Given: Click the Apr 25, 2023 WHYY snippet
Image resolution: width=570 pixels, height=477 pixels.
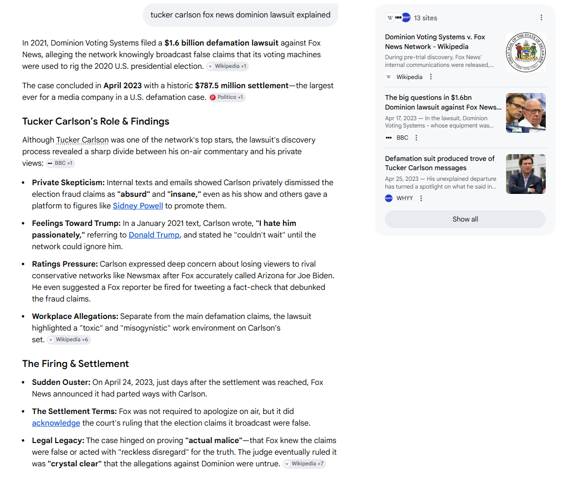Looking at the screenshot, I should coord(441,182).
